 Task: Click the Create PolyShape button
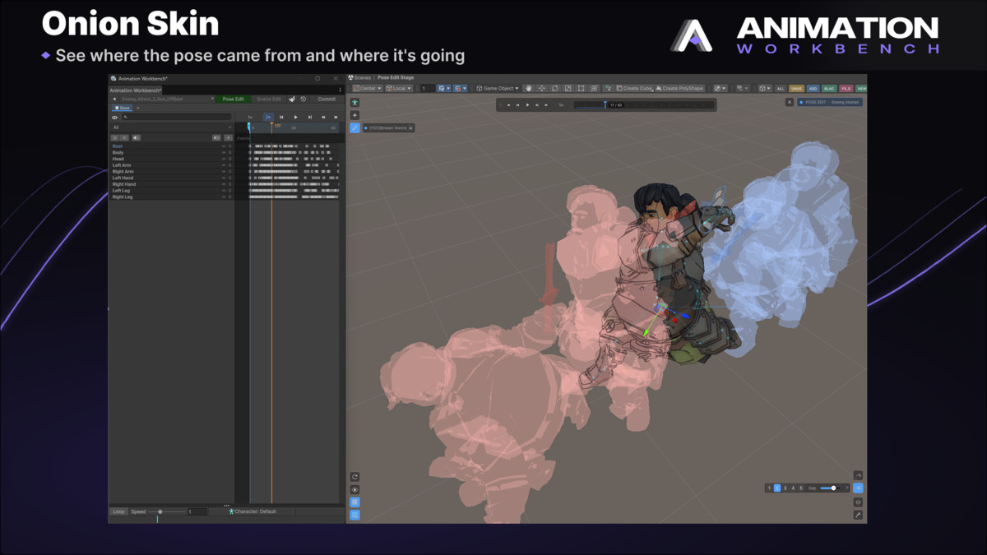coord(679,88)
